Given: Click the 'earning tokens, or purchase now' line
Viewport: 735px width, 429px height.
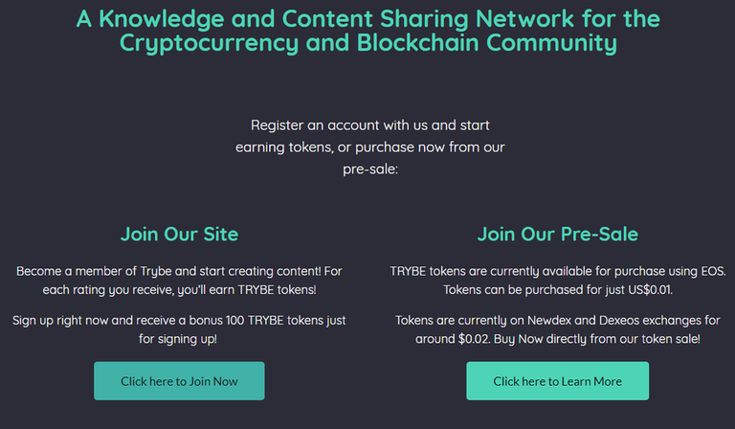Looking at the screenshot, I should tap(369, 147).
